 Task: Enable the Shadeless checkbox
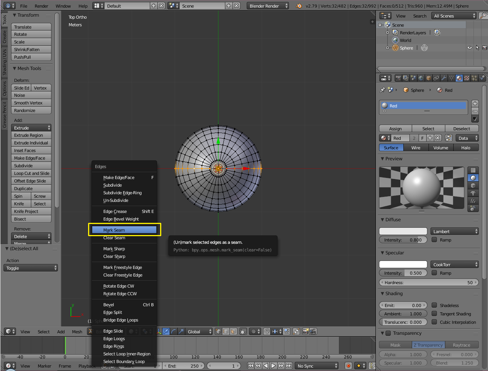[434, 305]
